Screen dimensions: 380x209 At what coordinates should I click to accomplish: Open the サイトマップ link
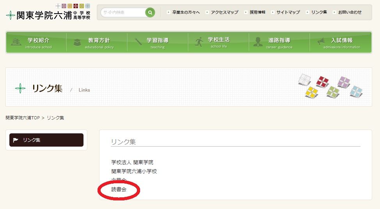click(x=288, y=12)
